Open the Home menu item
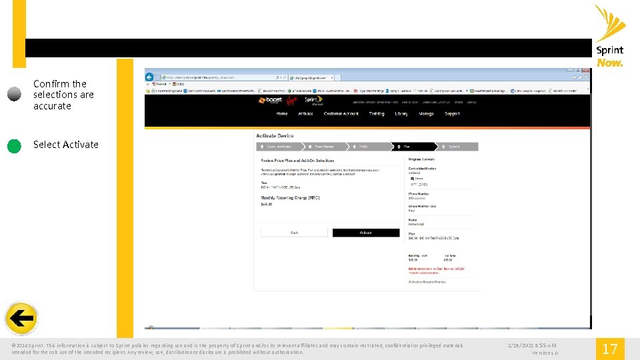640x360 pixels. pos(281,114)
